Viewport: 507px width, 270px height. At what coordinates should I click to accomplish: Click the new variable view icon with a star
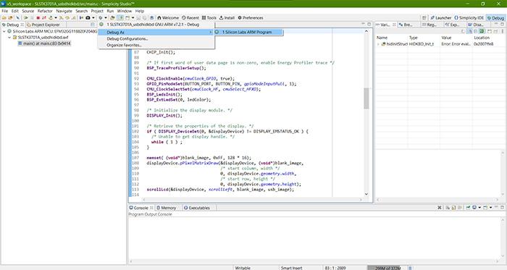pyautogui.click(x=489, y=31)
